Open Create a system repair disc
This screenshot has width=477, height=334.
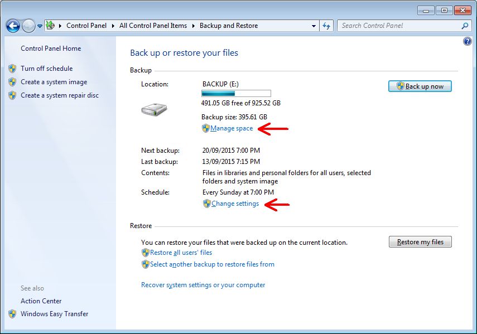click(59, 95)
